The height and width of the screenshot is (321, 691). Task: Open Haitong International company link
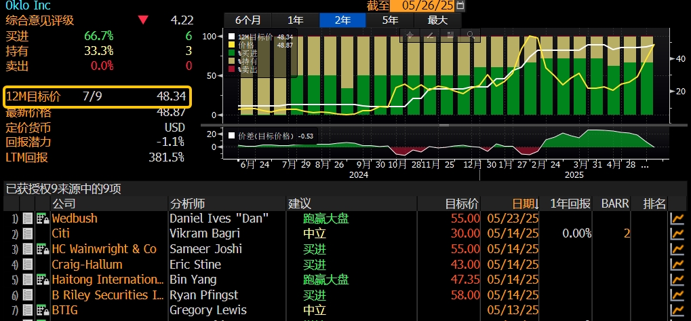coord(108,280)
